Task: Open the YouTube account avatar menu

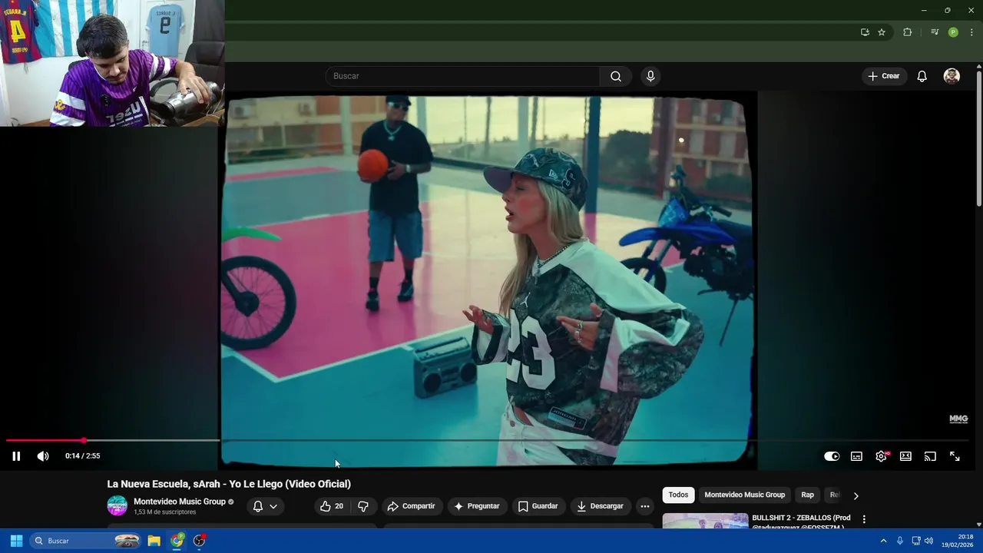Action: tap(952, 76)
